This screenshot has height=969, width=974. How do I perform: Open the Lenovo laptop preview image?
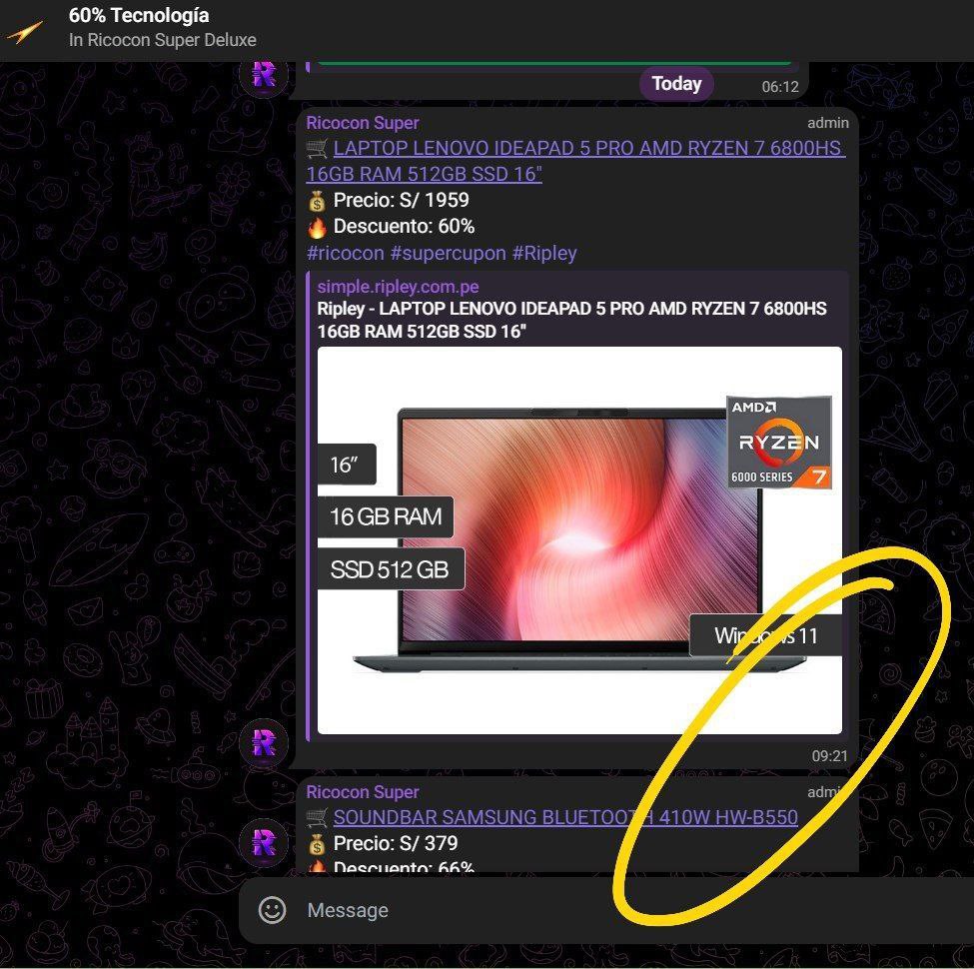[579, 540]
